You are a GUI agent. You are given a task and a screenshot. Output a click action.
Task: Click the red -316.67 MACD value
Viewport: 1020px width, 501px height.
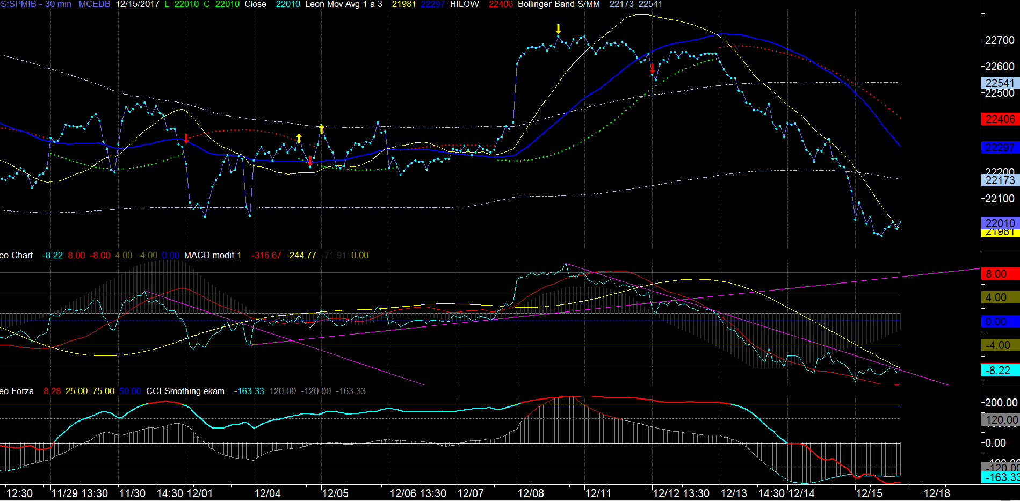pos(266,256)
